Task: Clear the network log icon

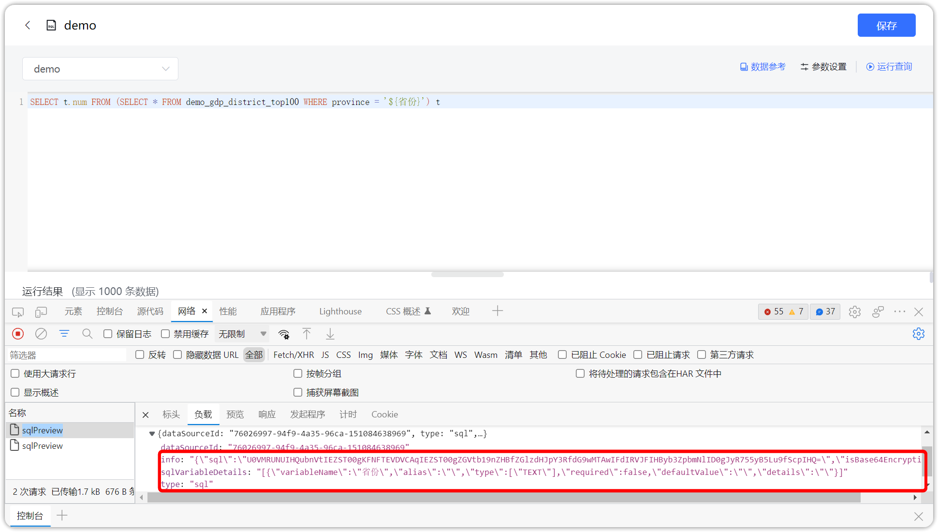Action: point(41,334)
